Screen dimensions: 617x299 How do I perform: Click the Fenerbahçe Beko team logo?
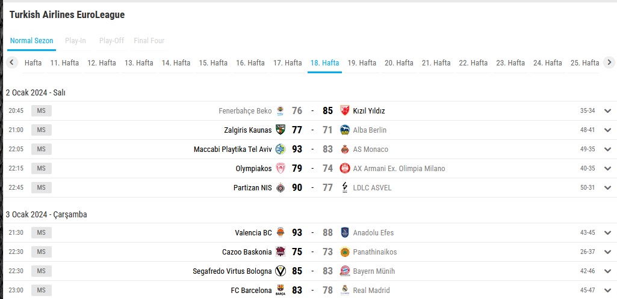click(281, 111)
